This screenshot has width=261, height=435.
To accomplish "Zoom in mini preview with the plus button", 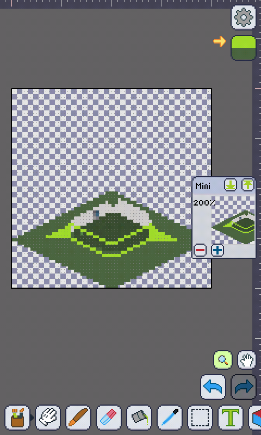I will pos(217,250).
